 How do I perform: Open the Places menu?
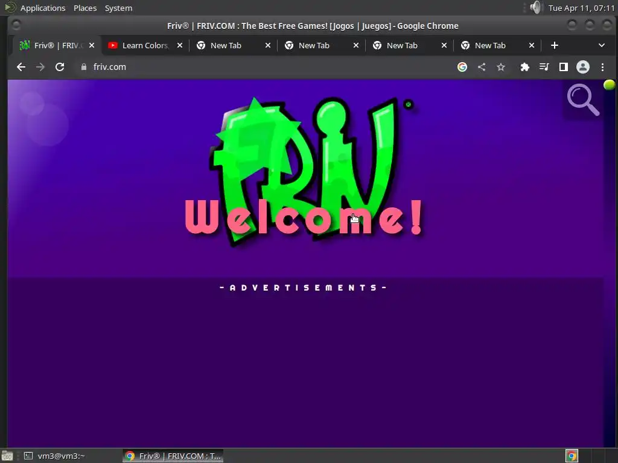point(85,8)
